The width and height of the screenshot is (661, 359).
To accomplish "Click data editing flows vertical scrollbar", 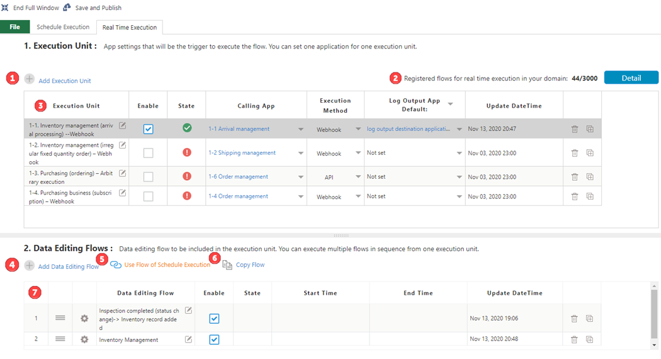I will [654, 314].
